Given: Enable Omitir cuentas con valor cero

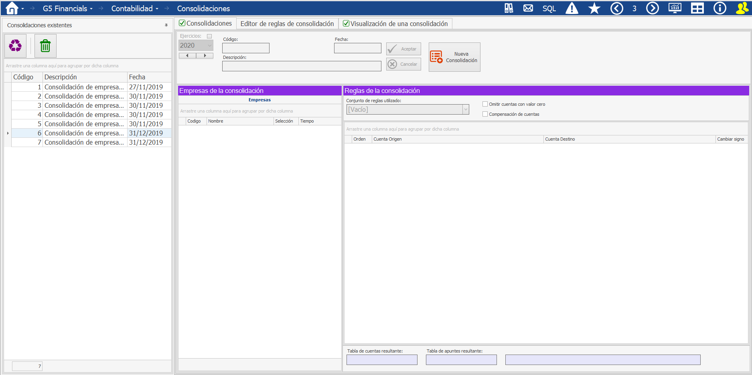Looking at the screenshot, I should [485, 104].
